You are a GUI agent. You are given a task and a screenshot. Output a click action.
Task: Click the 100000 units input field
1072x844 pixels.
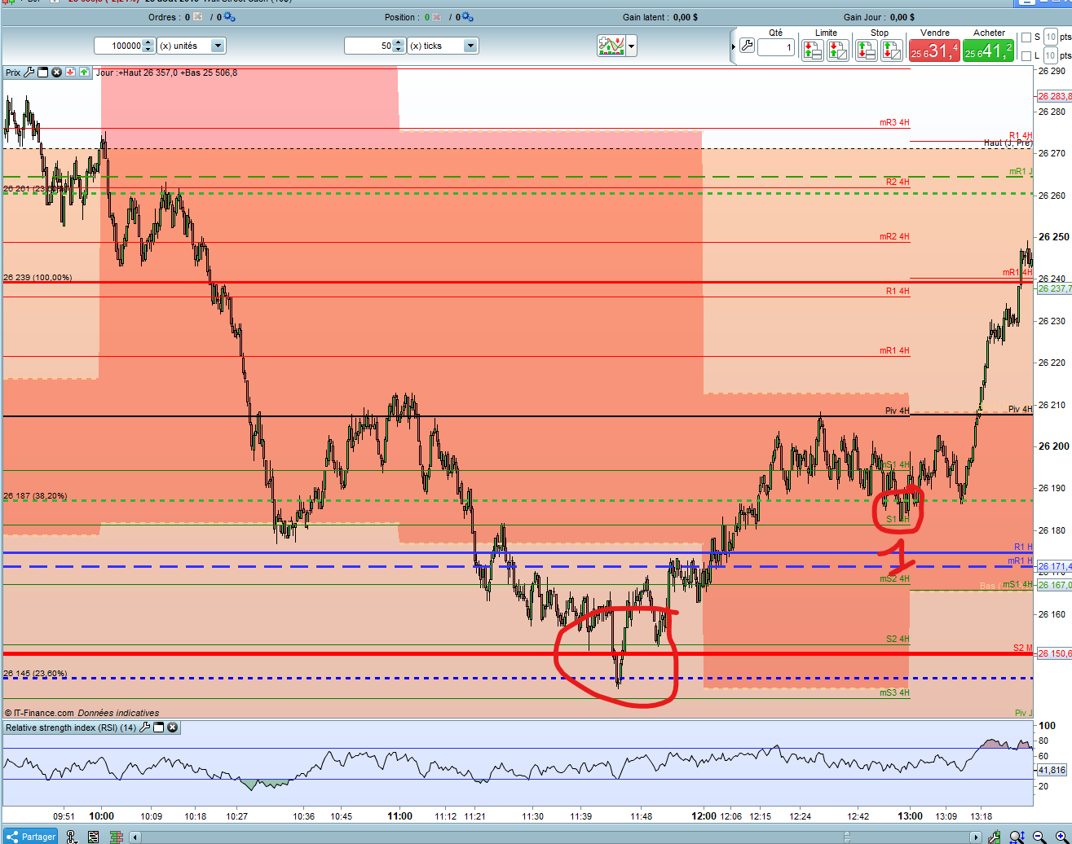pos(119,46)
